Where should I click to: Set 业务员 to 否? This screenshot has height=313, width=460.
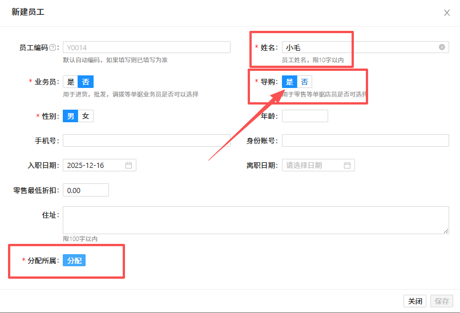(86, 82)
